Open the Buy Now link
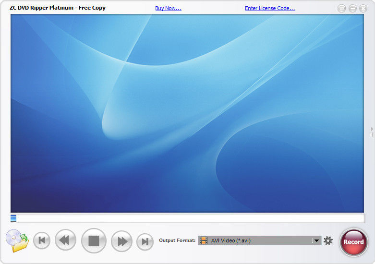 coord(168,8)
